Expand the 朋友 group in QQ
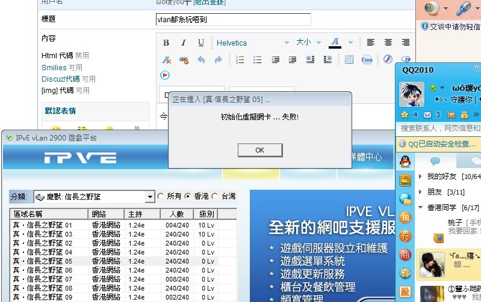481x302 pixels. (420, 192)
